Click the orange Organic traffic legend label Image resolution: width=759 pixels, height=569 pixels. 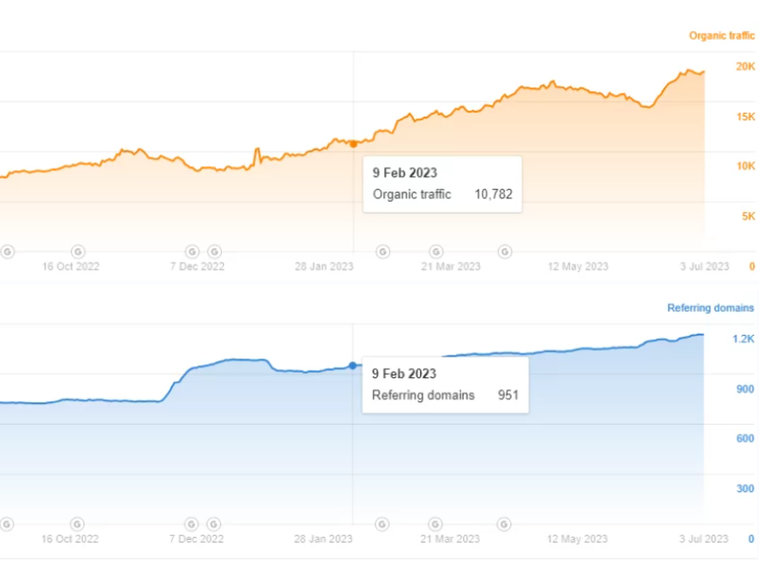721,36
